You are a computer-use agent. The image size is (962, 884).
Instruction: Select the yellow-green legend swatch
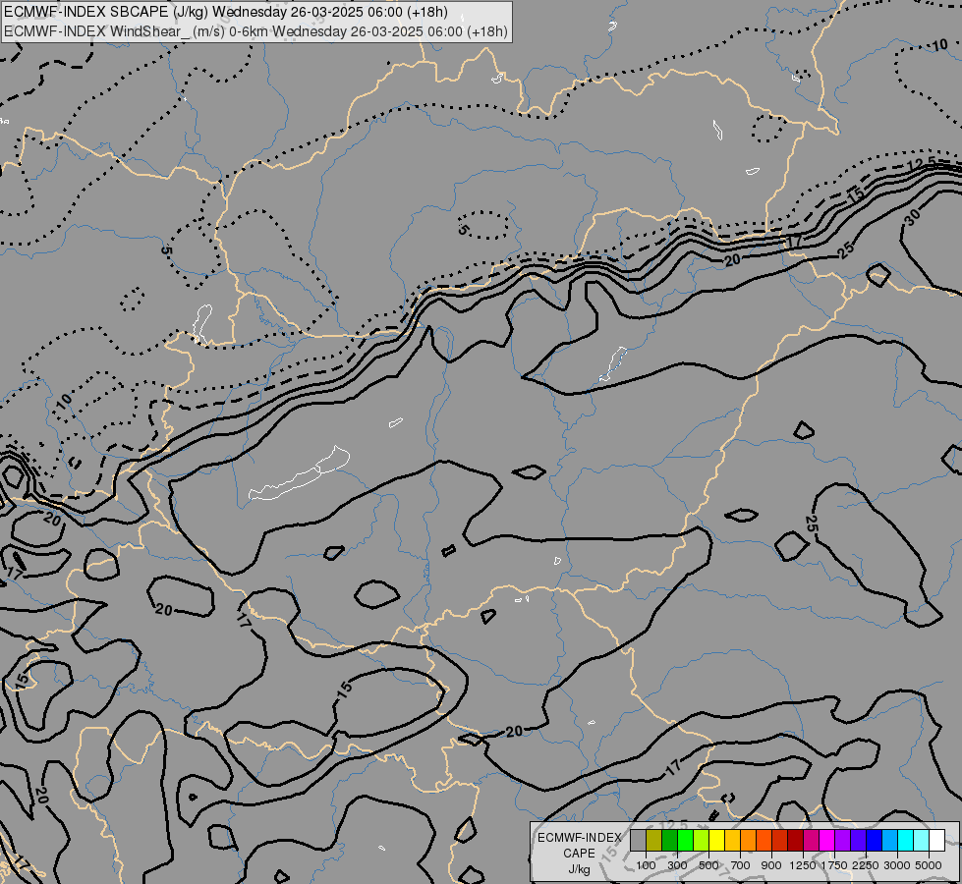point(702,841)
